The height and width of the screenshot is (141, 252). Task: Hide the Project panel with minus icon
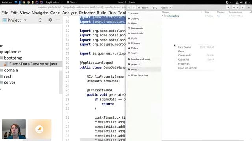point(58,20)
